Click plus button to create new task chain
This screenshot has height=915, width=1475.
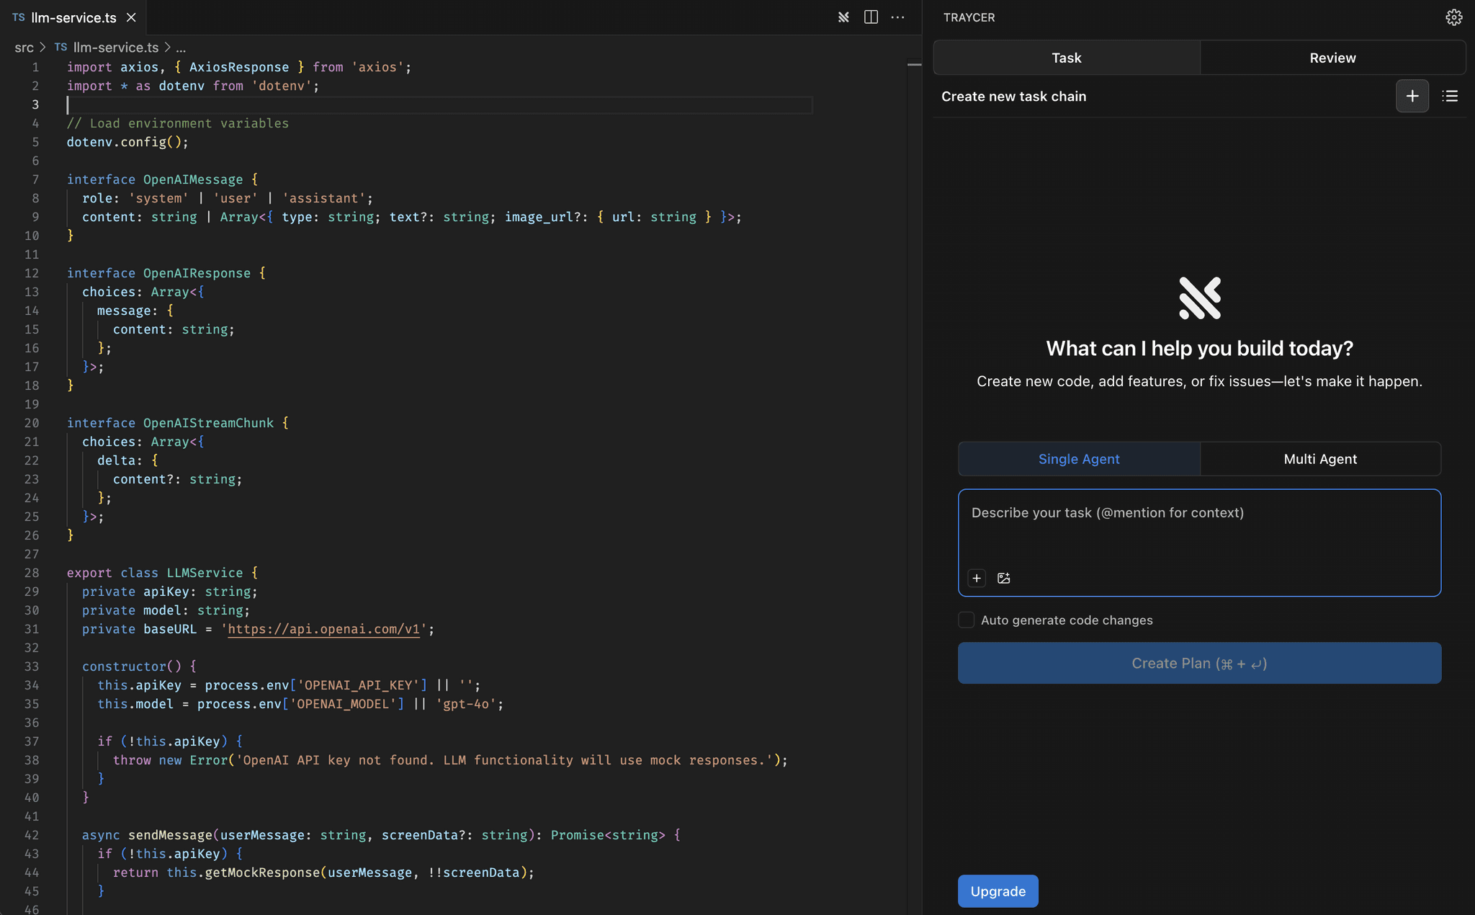1412,96
